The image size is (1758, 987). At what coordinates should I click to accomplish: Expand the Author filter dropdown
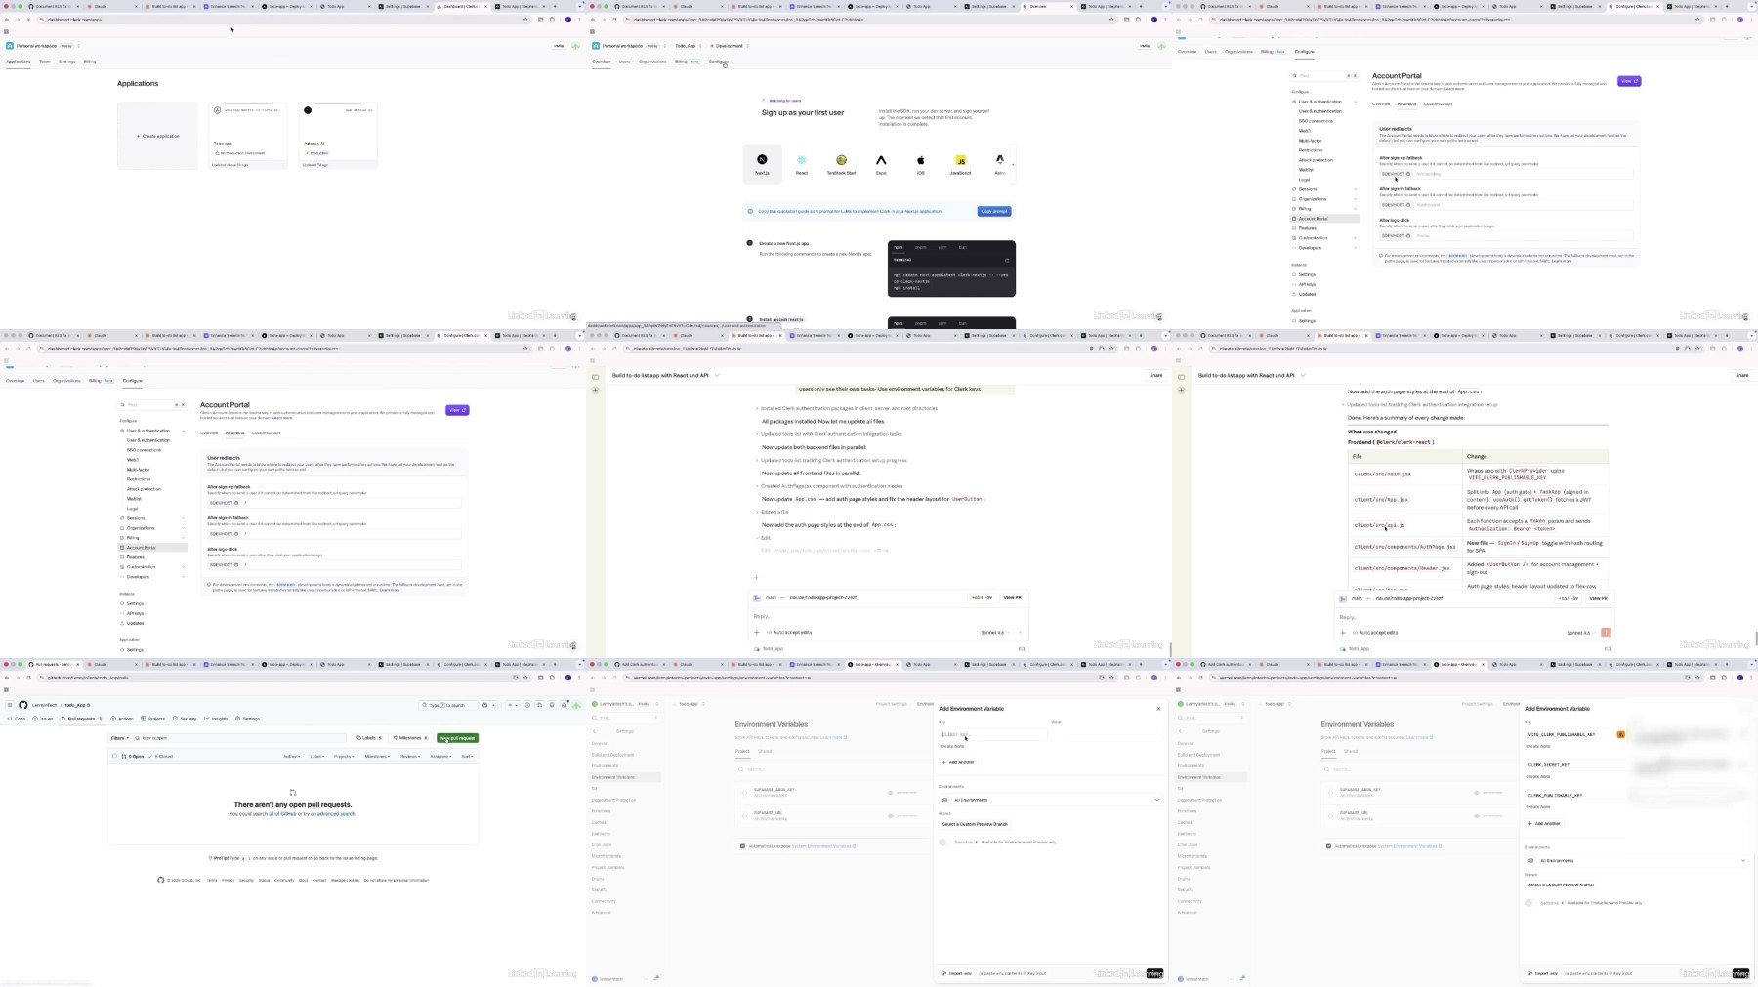point(291,756)
